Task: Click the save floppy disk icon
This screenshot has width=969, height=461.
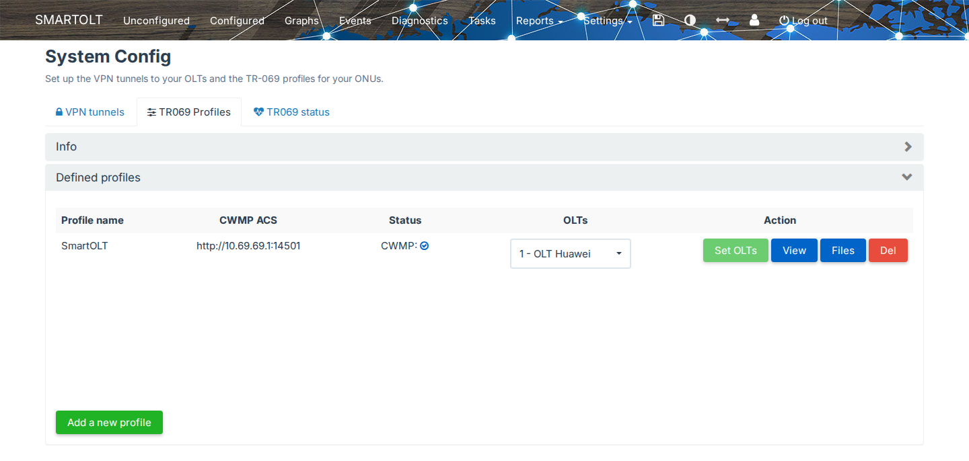Action: point(658,20)
